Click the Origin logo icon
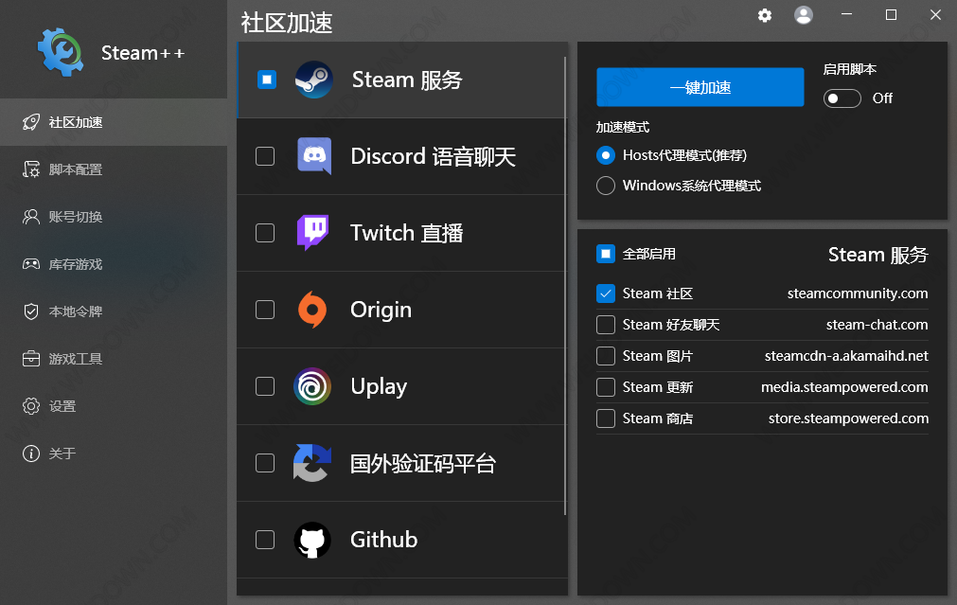Image resolution: width=957 pixels, height=605 pixels. [313, 310]
